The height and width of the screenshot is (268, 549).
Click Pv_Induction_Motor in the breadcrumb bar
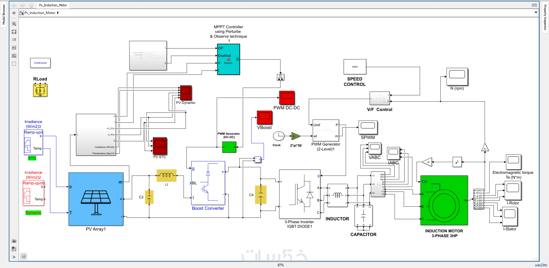[40, 13]
